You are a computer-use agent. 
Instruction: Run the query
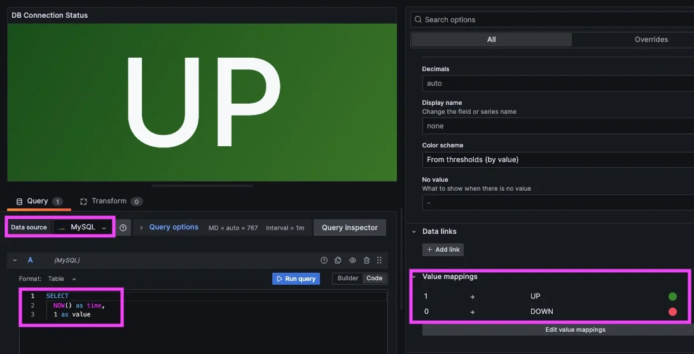(296, 279)
